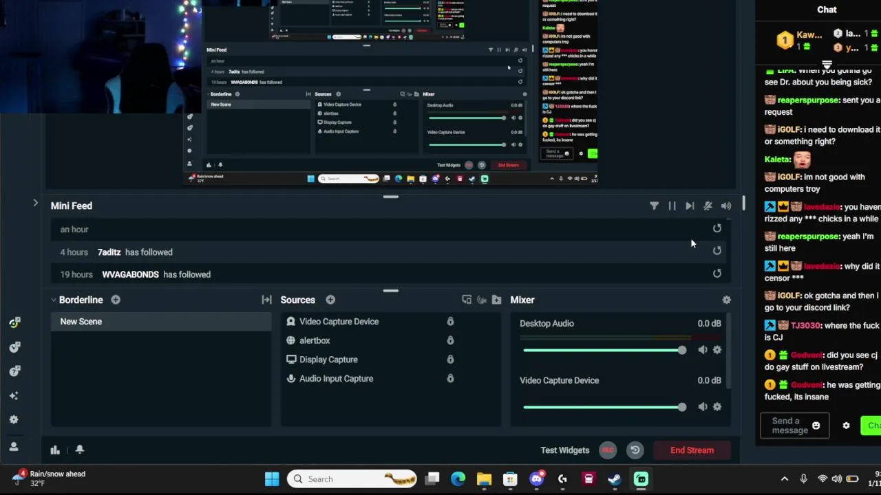Pause the Mini Feed alert queue
The width and height of the screenshot is (881, 495).
tap(672, 206)
